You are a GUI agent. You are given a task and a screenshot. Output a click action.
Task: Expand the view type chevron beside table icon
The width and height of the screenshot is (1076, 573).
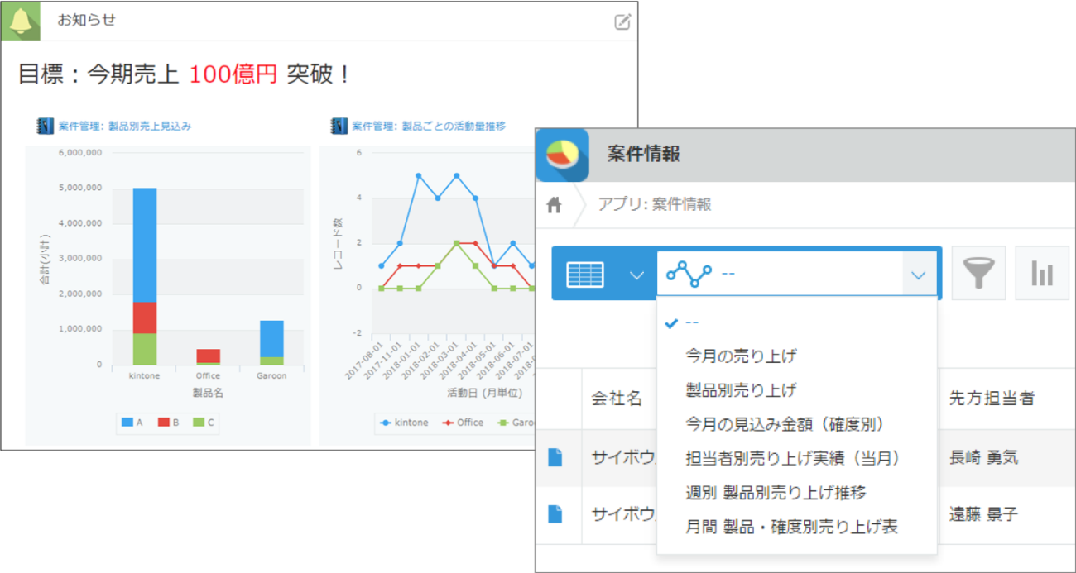[636, 275]
